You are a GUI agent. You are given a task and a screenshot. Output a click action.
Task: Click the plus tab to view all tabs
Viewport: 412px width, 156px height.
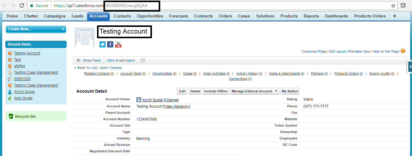coord(395,16)
